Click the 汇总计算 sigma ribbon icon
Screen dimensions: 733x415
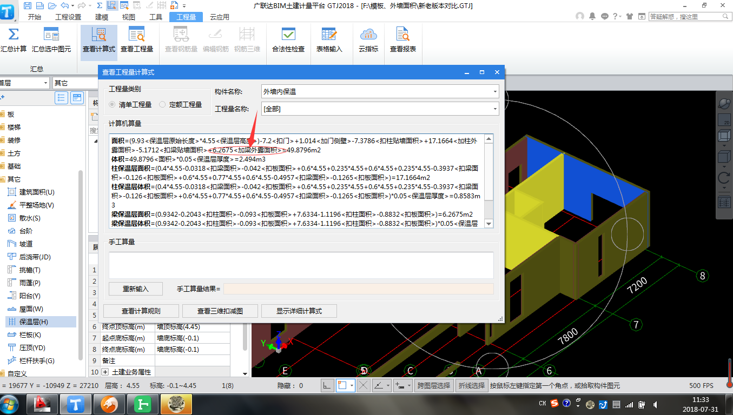tap(14, 35)
